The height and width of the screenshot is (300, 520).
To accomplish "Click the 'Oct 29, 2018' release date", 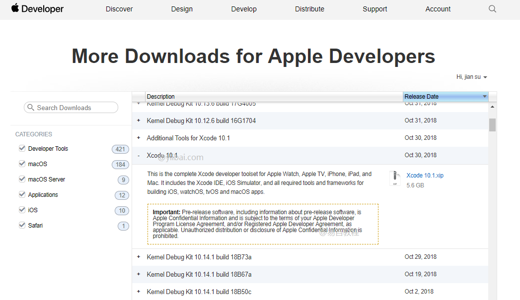I will 421,257.
